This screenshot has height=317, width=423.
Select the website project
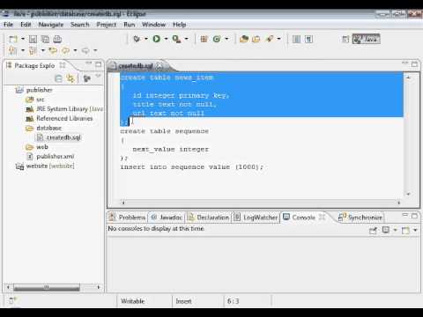[x=50, y=166]
